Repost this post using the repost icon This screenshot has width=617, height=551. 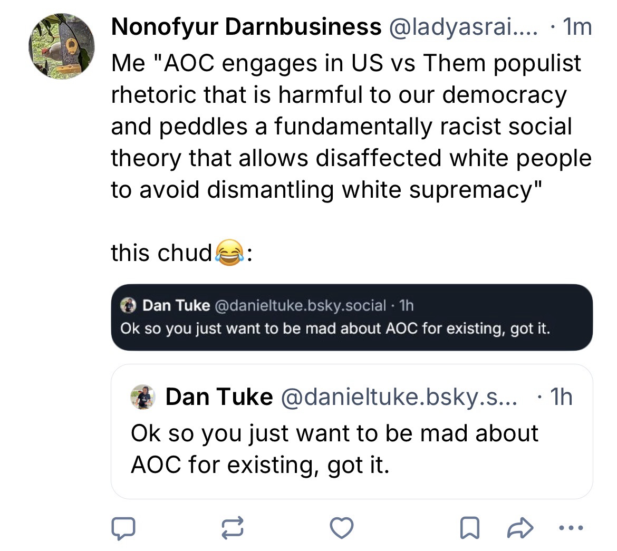[x=233, y=527]
